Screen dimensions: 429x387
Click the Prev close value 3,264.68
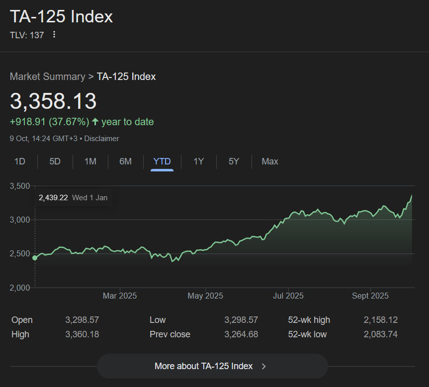[x=241, y=334]
